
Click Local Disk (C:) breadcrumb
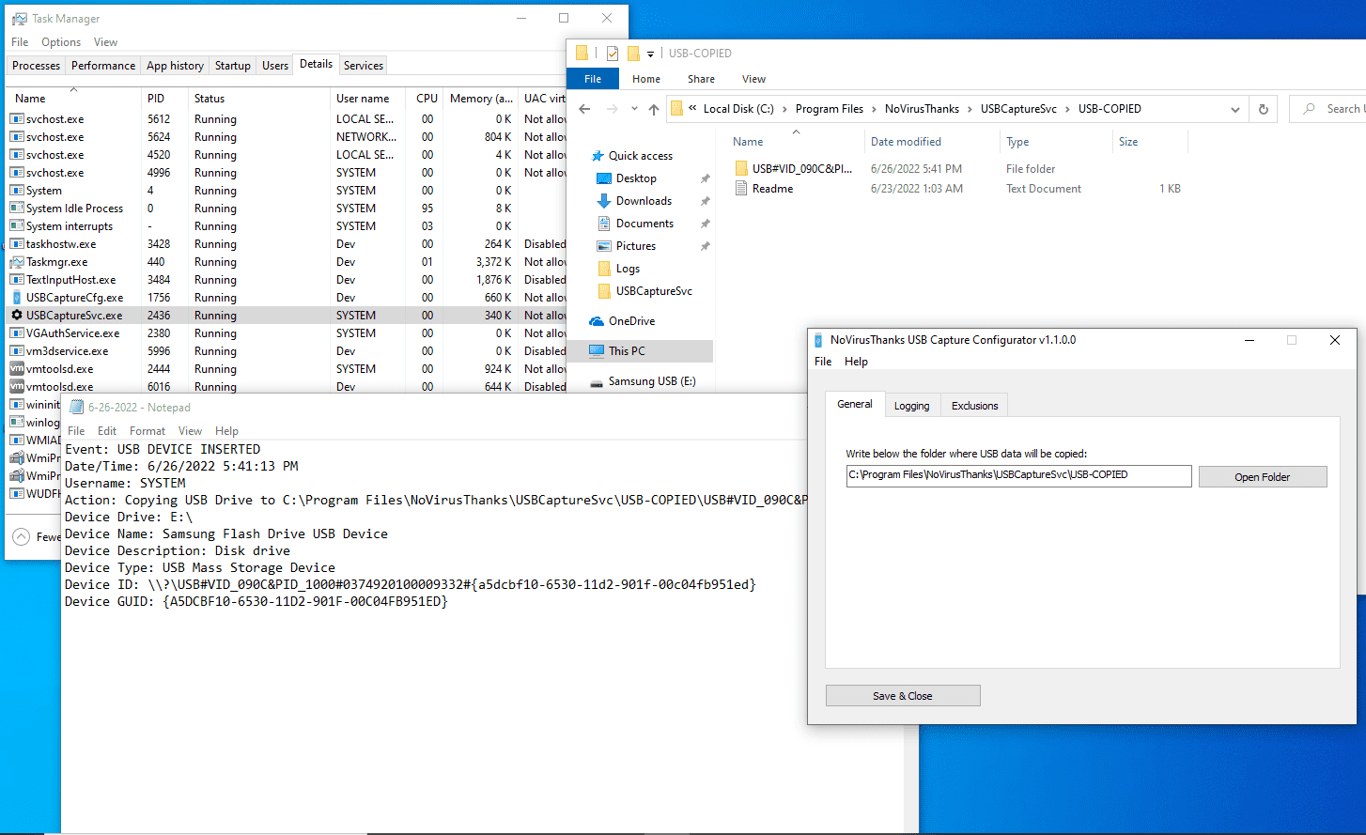point(738,109)
